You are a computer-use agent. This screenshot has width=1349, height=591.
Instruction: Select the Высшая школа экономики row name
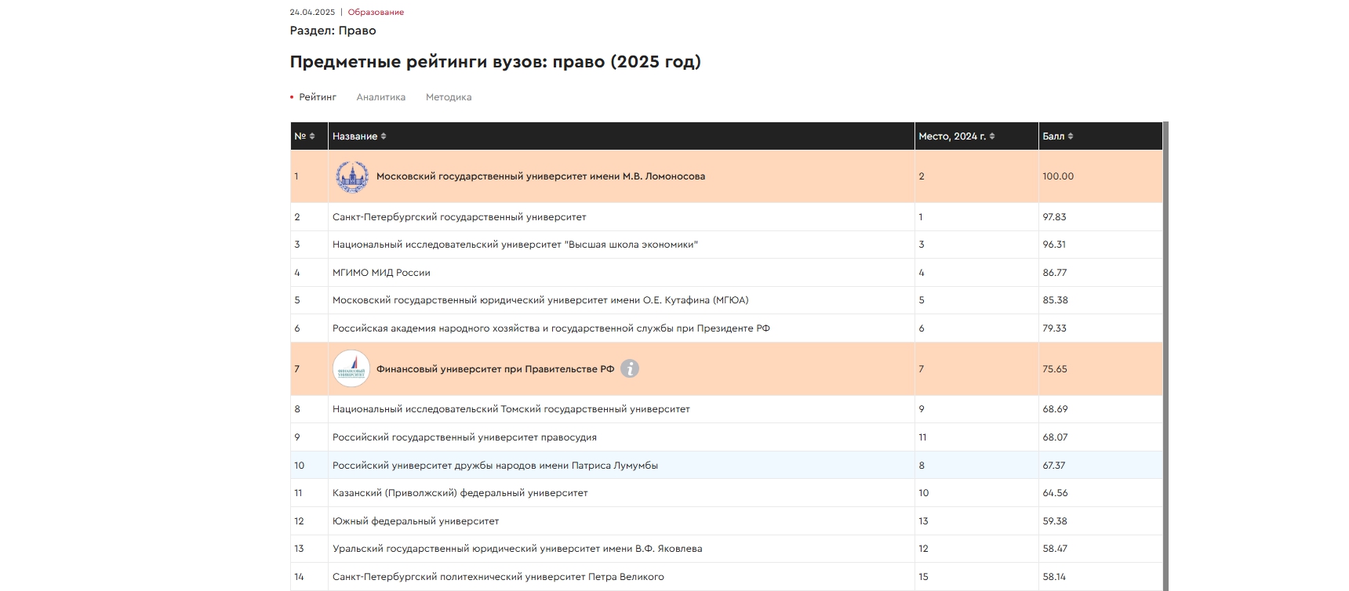(515, 245)
